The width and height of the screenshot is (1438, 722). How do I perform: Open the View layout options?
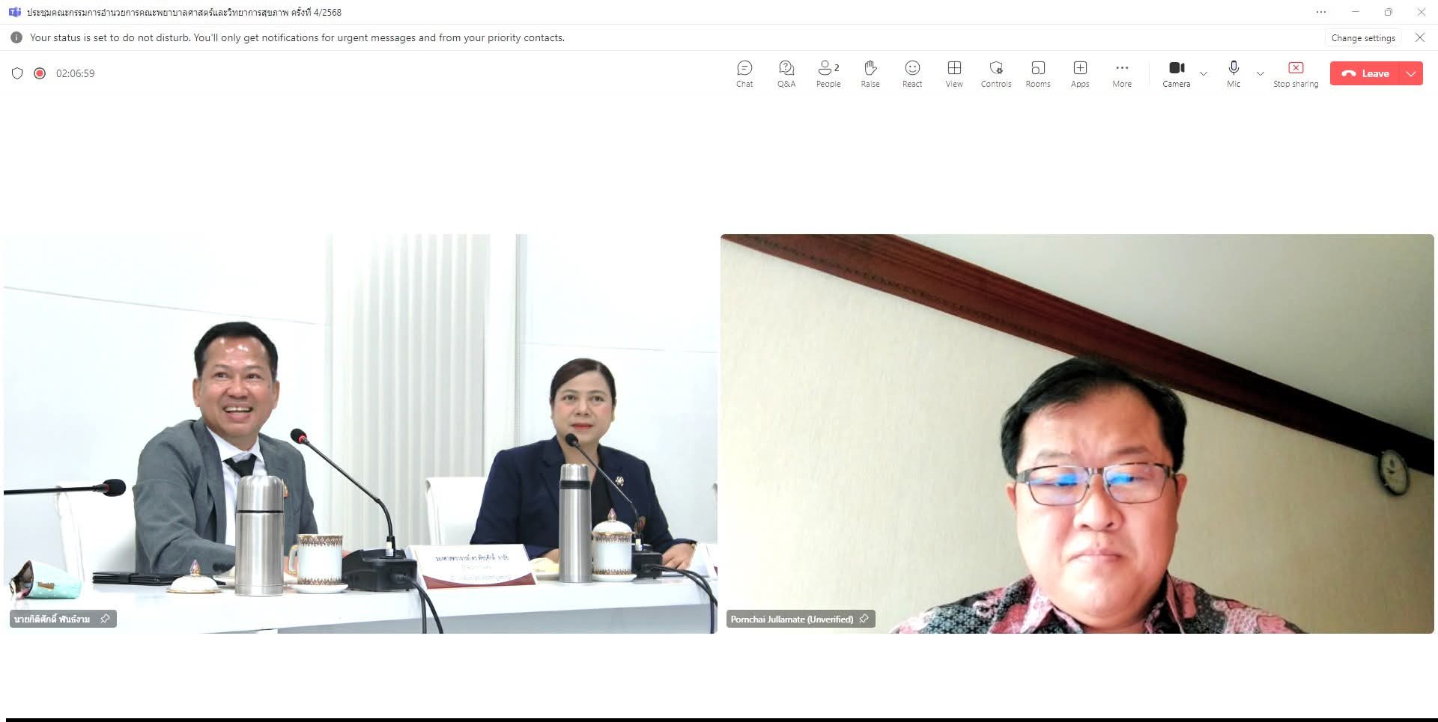953,73
